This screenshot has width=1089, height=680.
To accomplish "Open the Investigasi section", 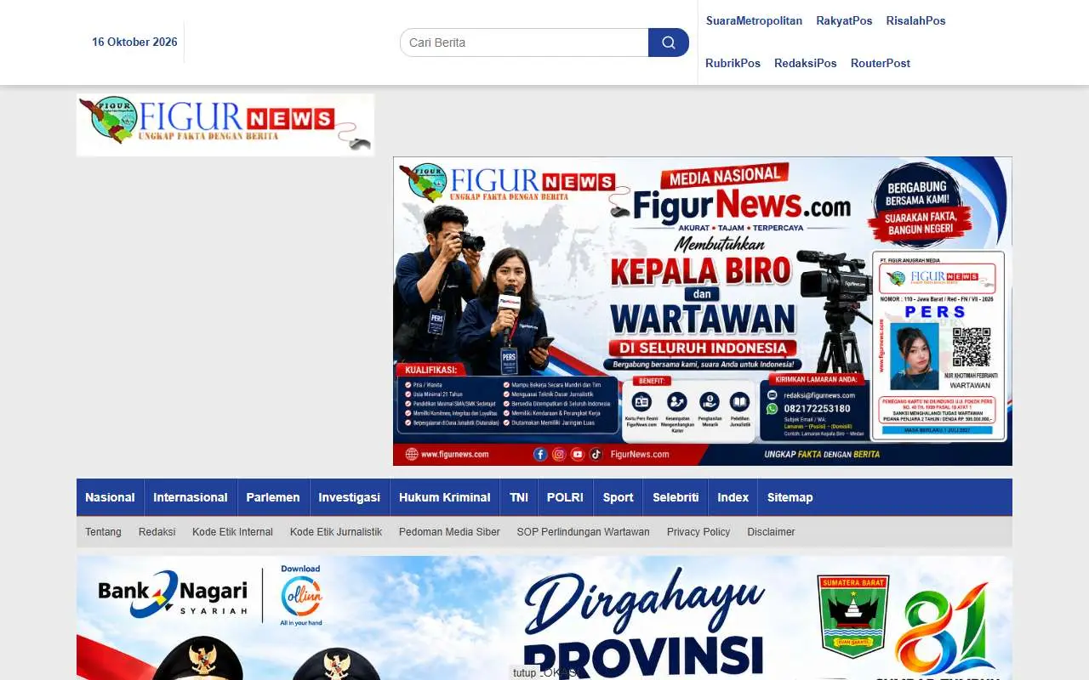I will coord(350,497).
